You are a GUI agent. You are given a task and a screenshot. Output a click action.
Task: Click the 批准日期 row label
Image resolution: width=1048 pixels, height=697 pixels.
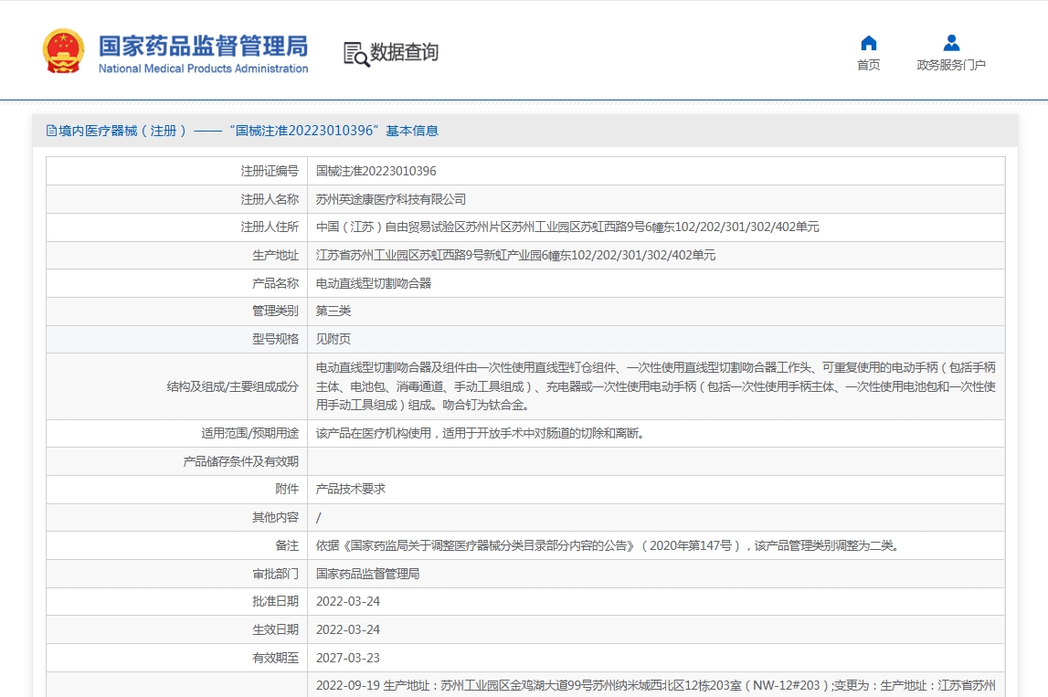[275, 601]
